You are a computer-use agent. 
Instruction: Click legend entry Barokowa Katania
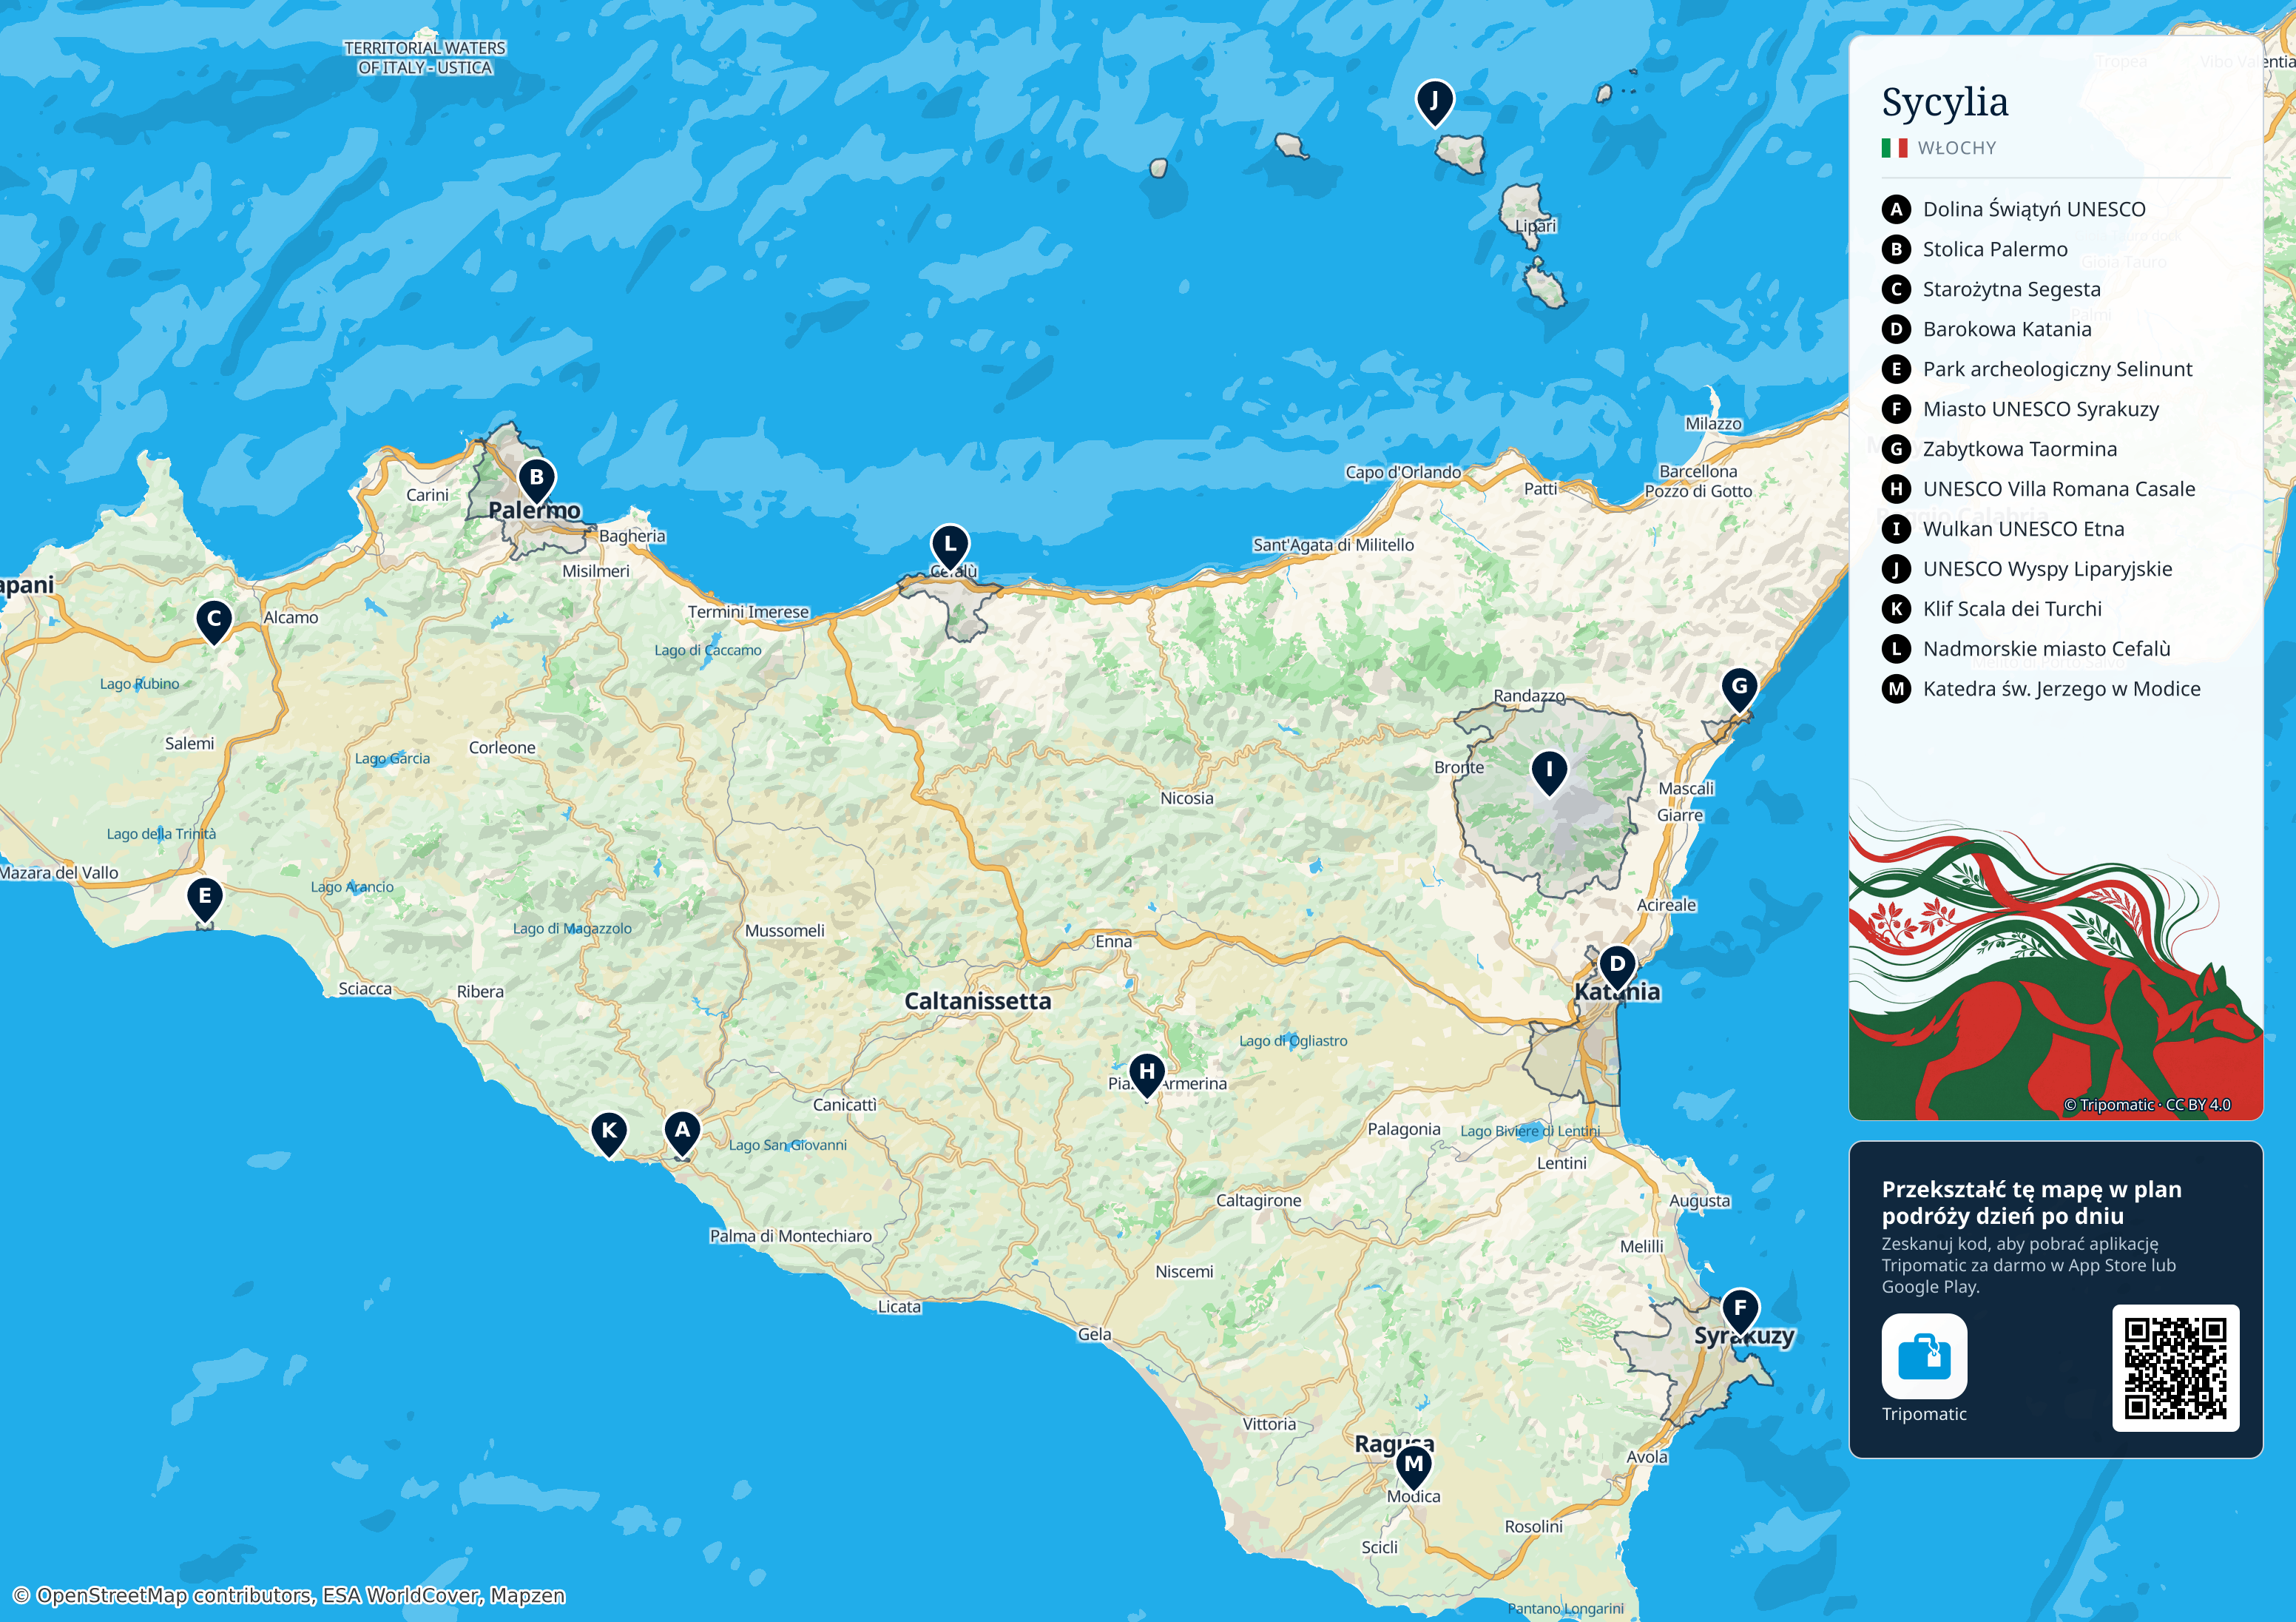(2007, 329)
